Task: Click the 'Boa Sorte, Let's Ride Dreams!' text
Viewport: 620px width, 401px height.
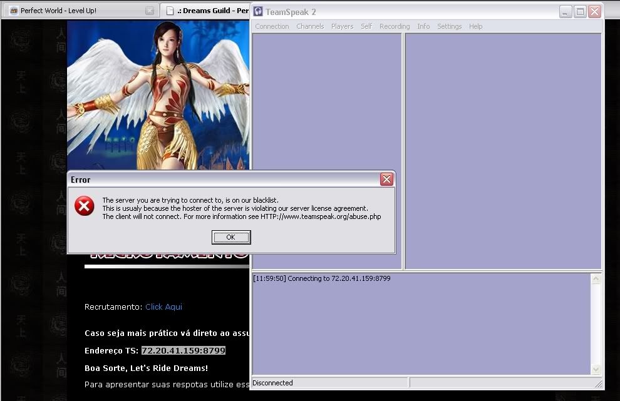Action: 147,368
